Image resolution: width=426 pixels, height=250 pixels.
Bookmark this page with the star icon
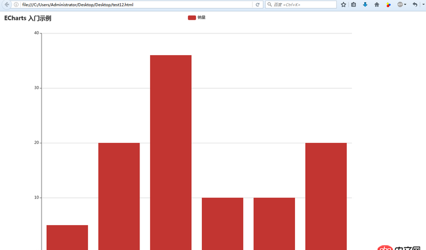(x=343, y=5)
